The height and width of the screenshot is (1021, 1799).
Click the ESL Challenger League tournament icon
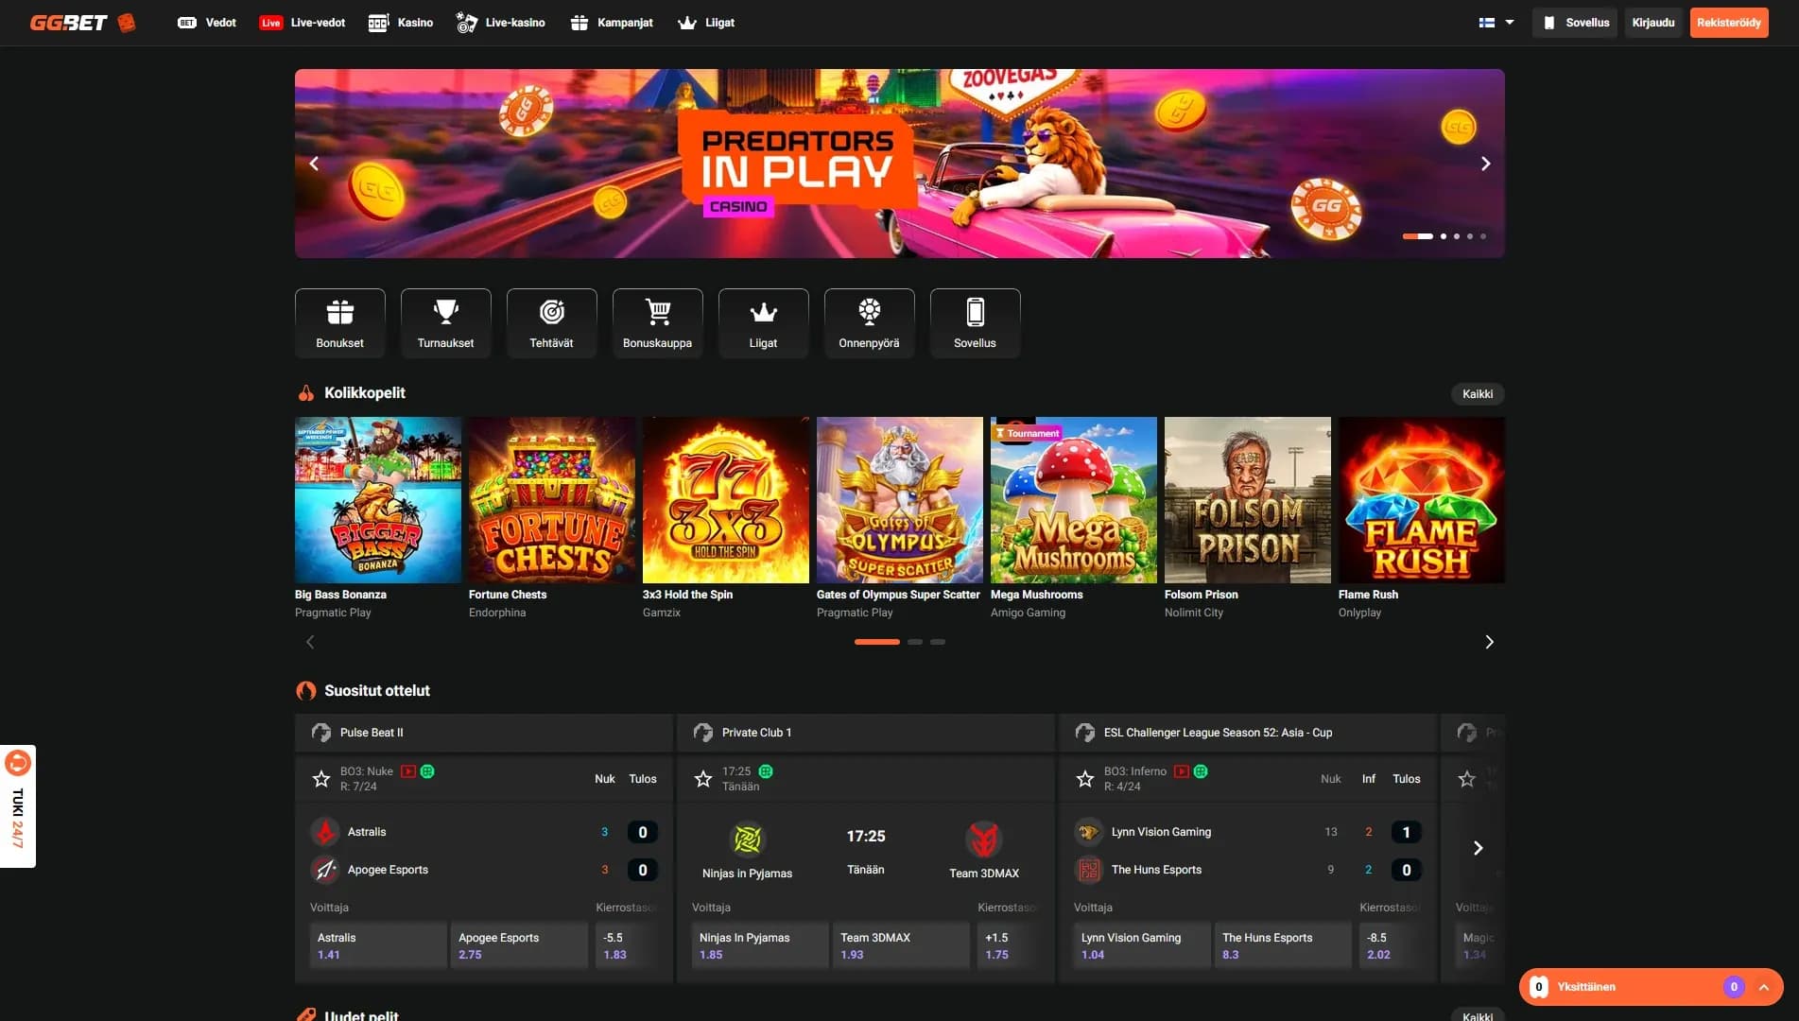1085,733
